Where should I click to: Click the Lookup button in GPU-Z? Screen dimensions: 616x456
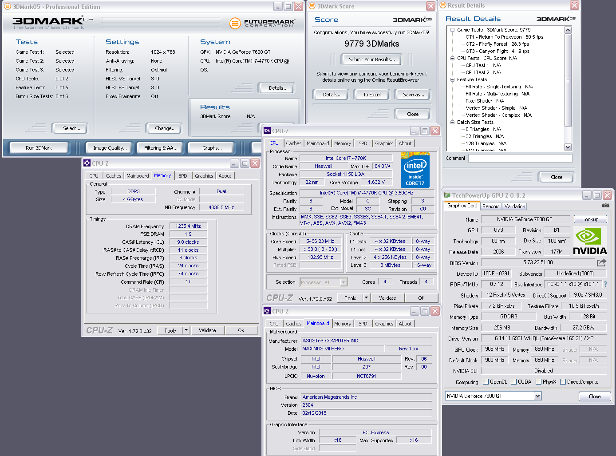[x=590, y=219]
